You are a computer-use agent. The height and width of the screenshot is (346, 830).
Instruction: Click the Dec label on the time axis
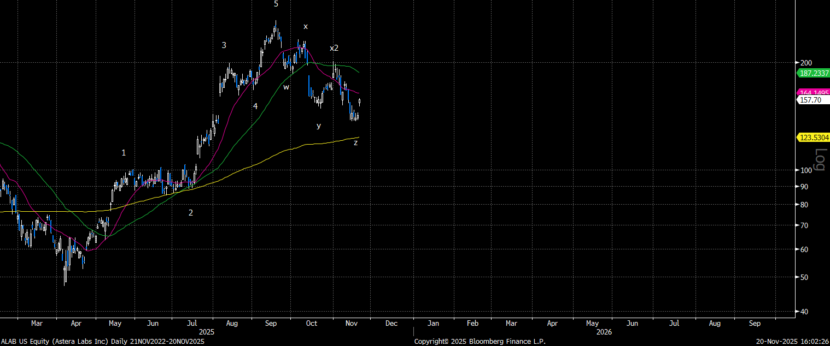click(x=391, y=323)
